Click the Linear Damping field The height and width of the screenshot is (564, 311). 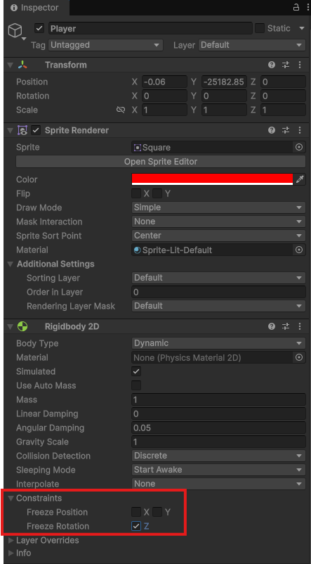(x=218, y=414)
